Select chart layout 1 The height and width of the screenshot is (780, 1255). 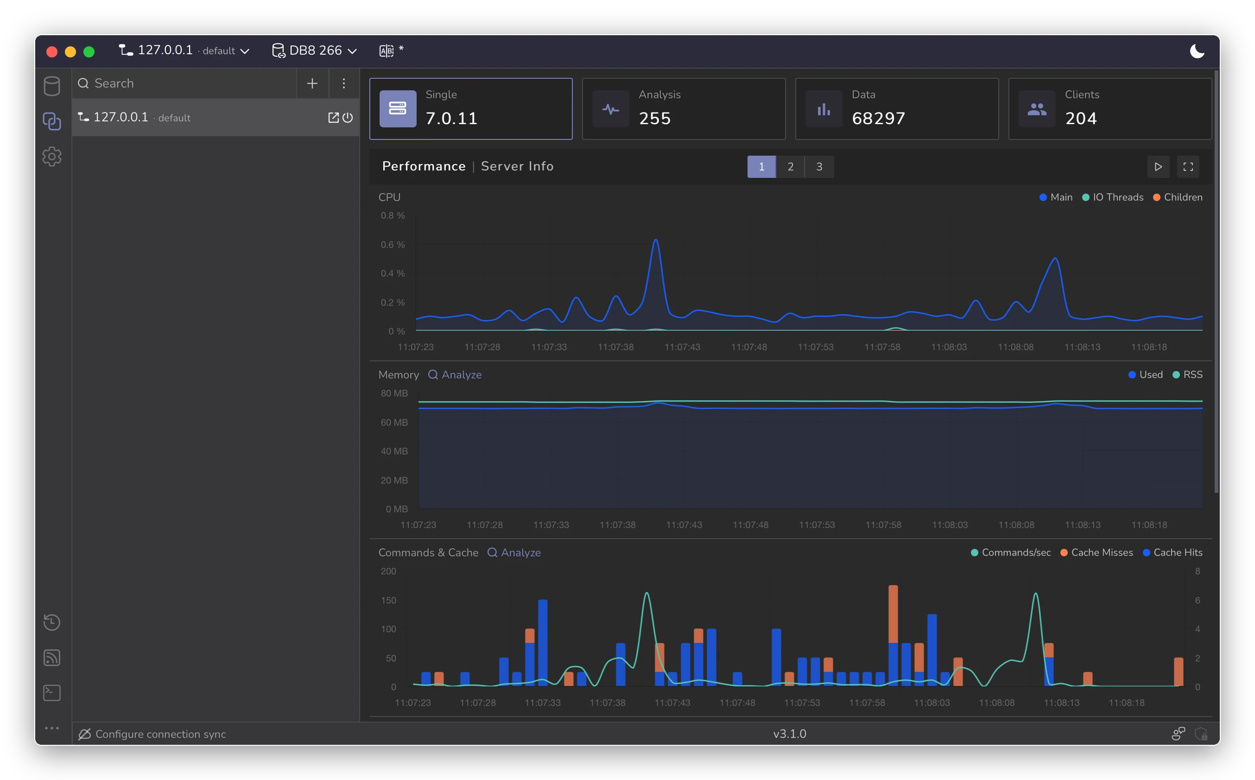pos(762,167)
